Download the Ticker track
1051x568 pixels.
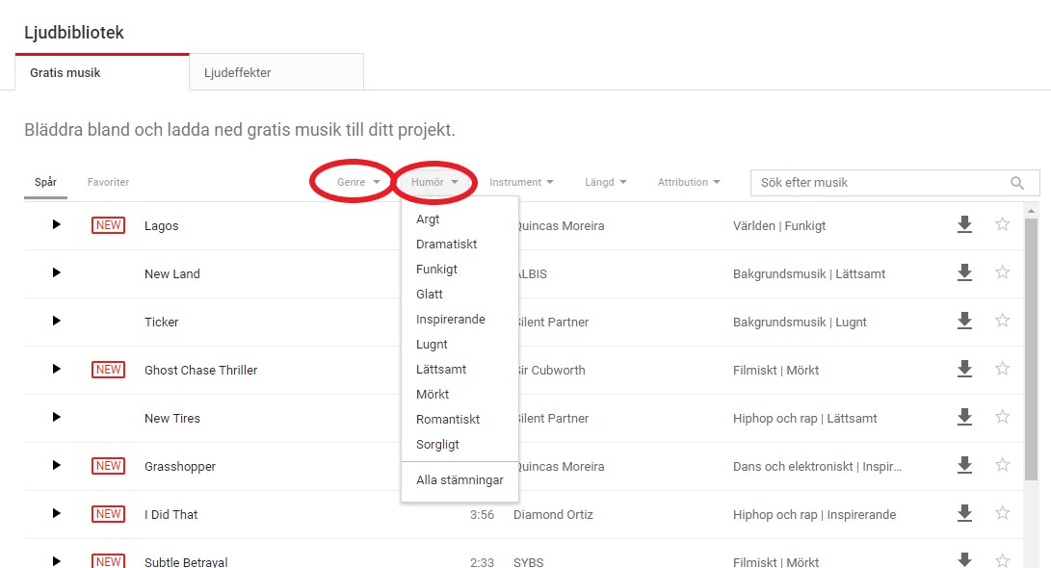tap(964, 321)
